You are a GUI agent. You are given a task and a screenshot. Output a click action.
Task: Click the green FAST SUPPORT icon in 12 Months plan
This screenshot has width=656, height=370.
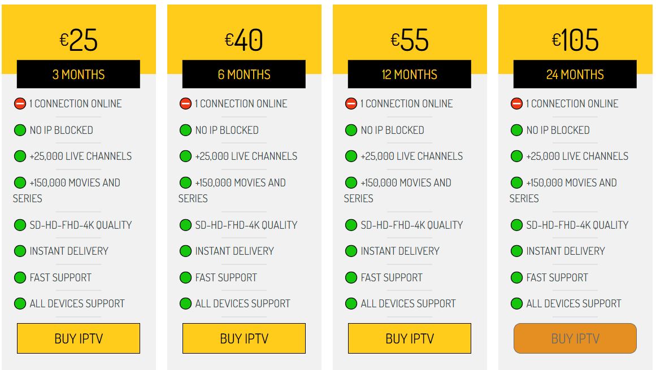(x=351, y=278)
